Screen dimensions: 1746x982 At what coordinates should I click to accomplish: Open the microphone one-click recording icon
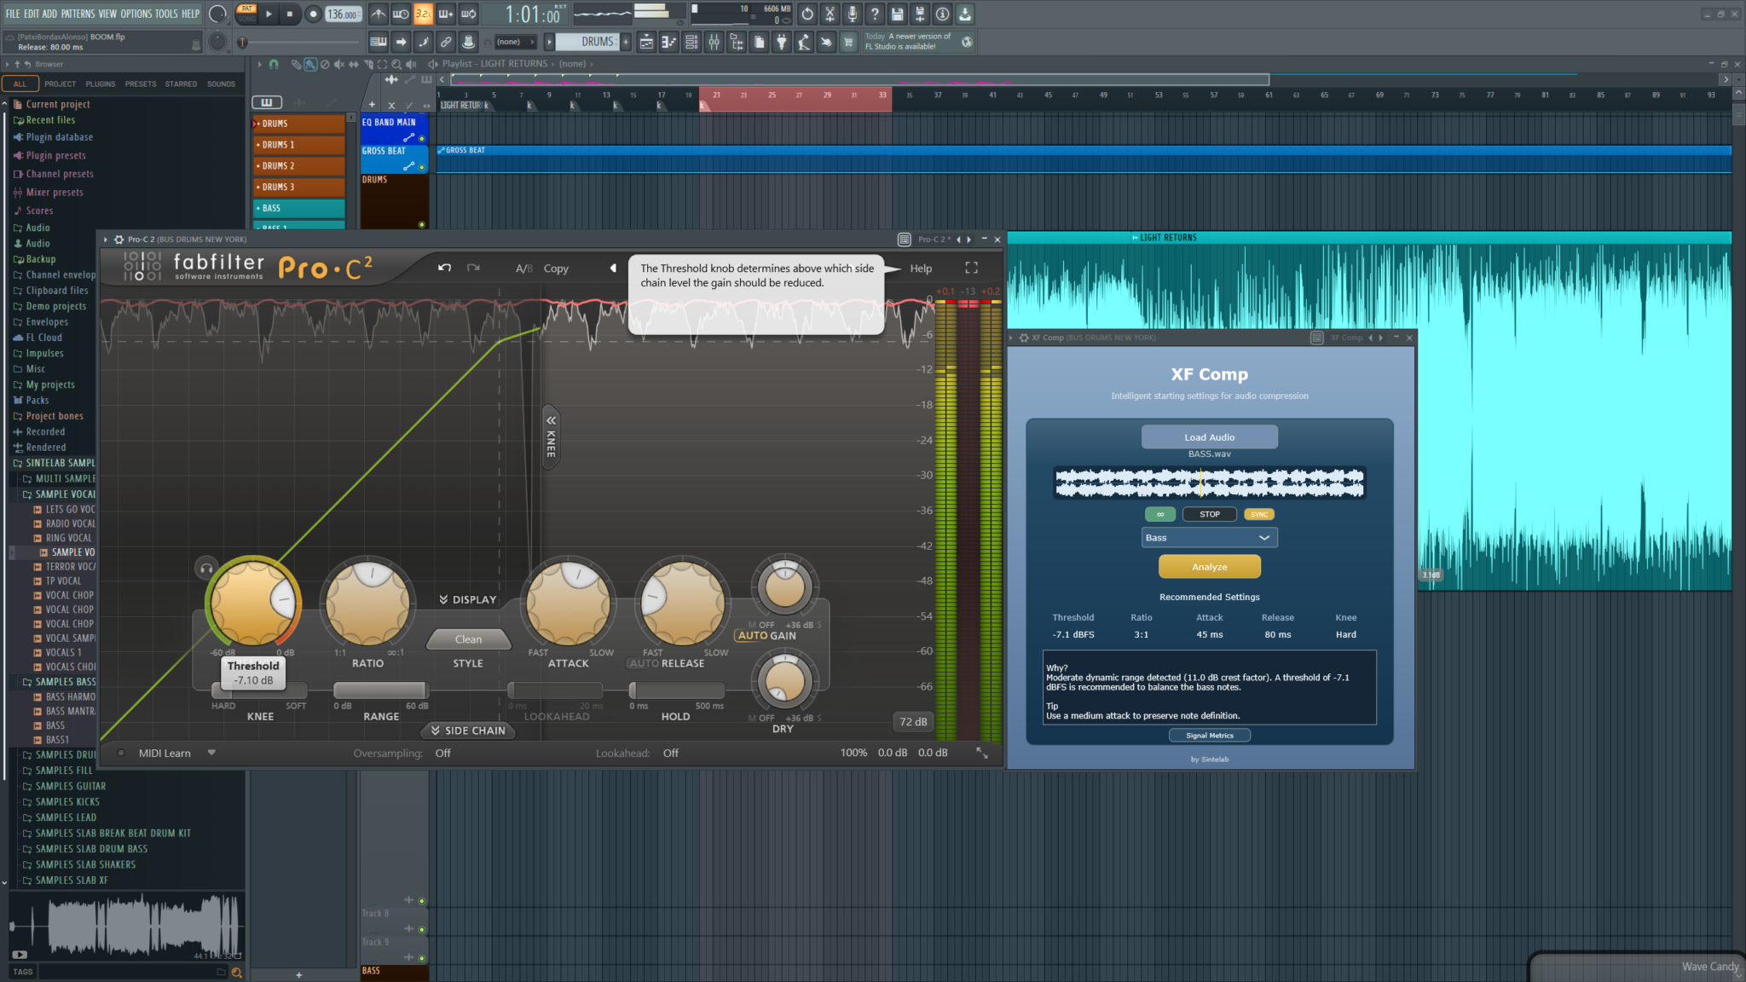tap(852, 14)
